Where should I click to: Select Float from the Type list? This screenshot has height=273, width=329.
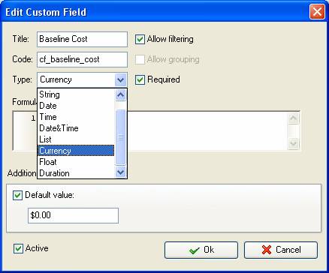[76, 162]
